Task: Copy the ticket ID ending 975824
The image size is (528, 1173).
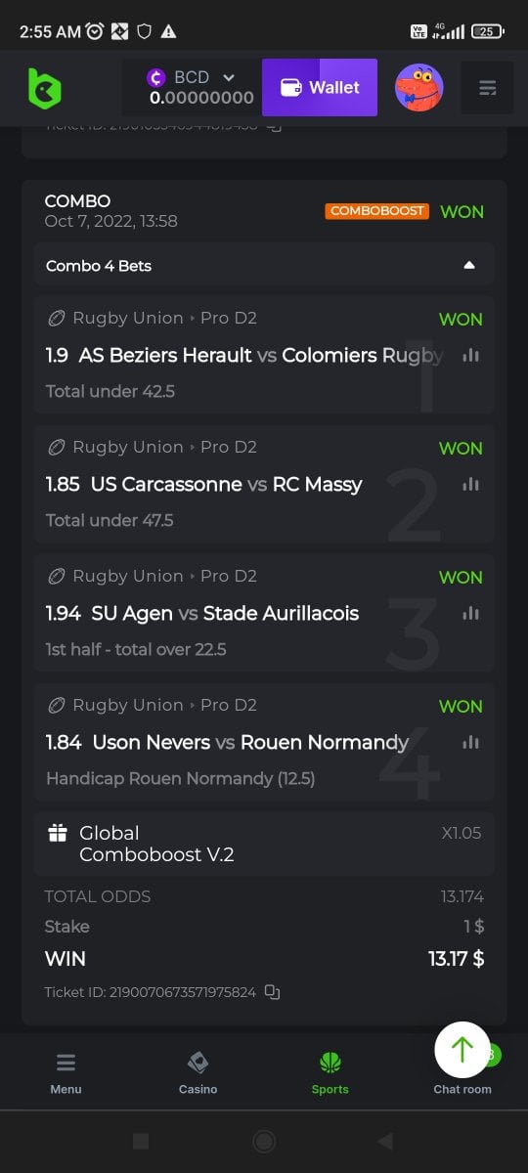Action: [x=273, y=992]
